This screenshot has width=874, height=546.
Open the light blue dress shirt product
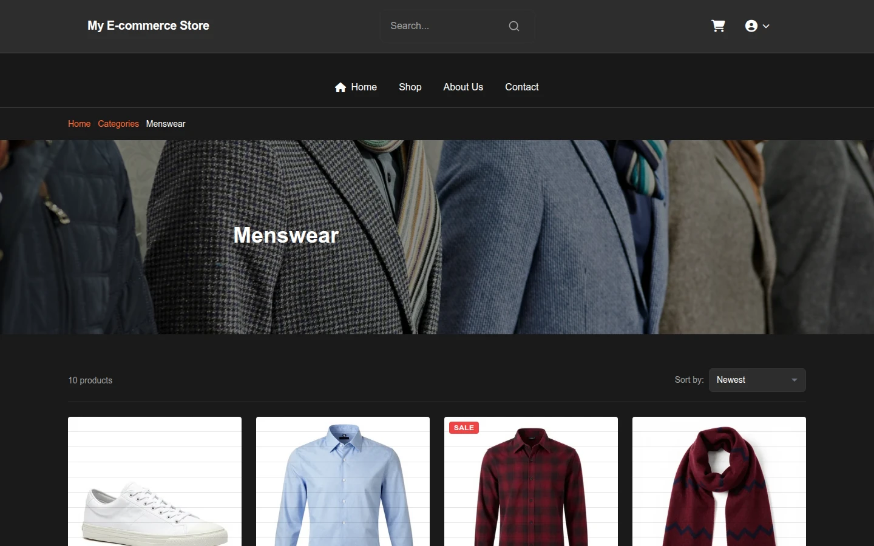click(343, 482)
